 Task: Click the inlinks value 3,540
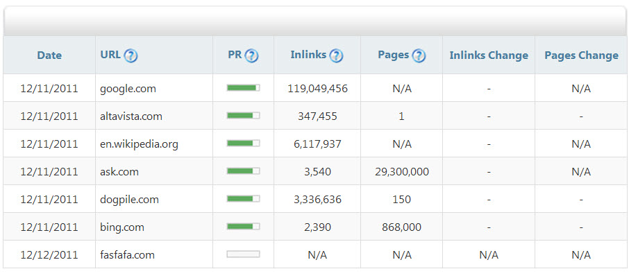coord(318,172)
